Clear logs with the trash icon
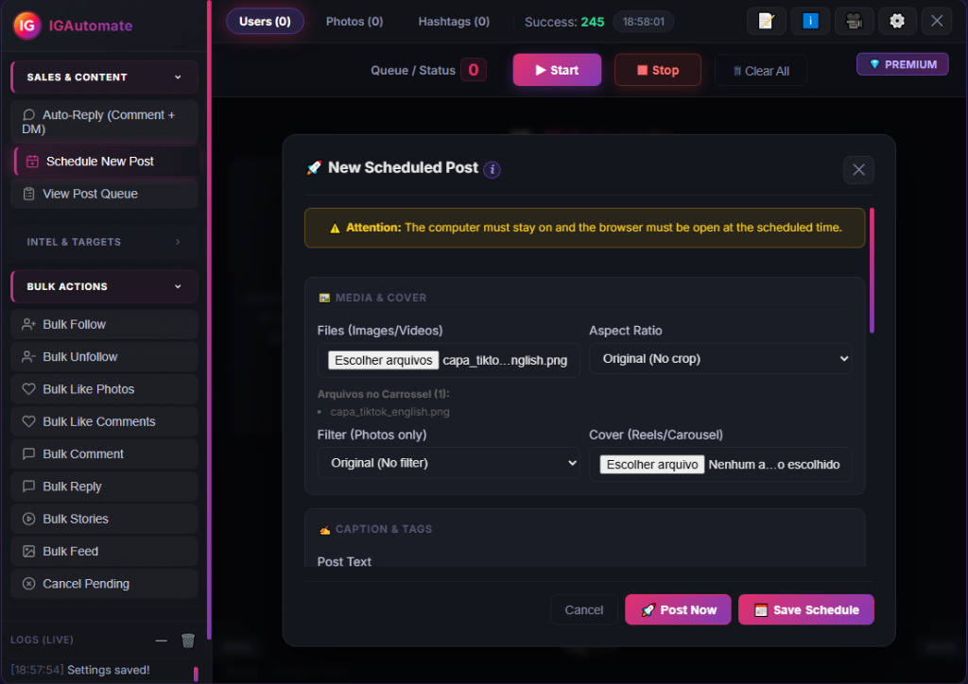Screen dimensions: 968x684 (188, 641)
